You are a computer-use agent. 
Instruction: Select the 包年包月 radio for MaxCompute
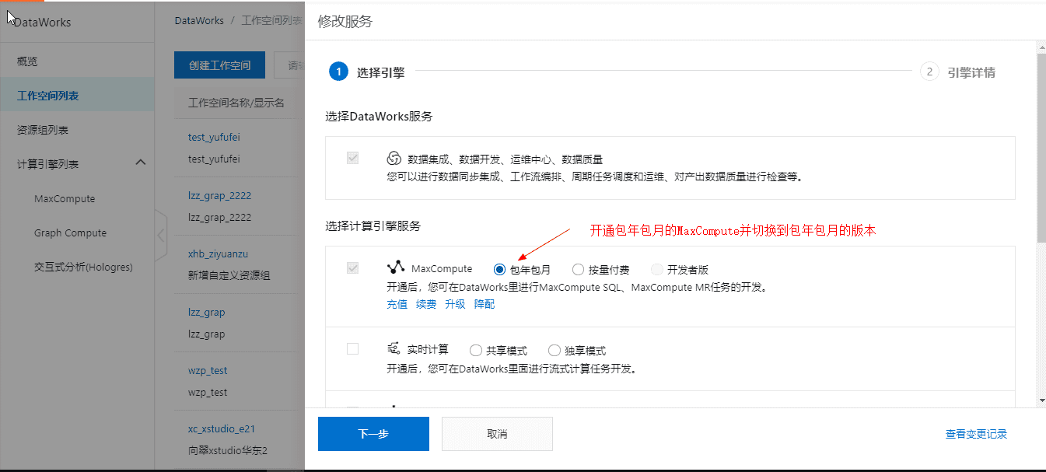point(499,269)
